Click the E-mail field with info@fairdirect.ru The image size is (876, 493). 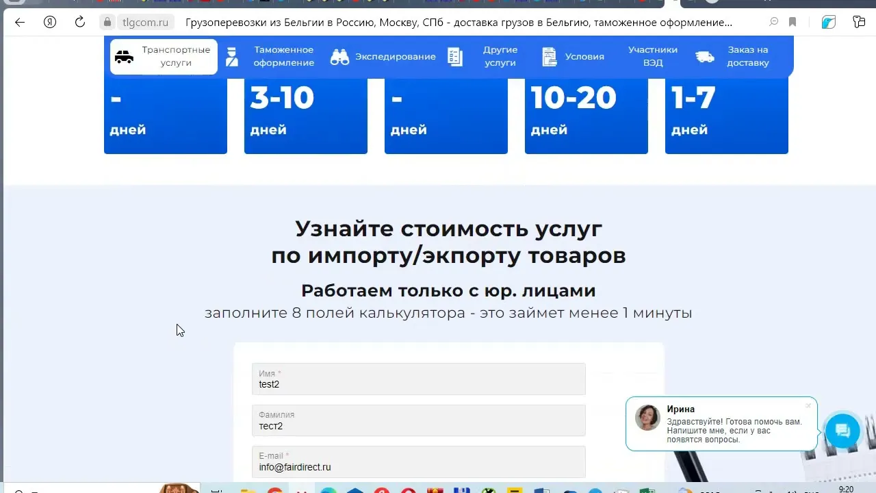click(419, 462)
